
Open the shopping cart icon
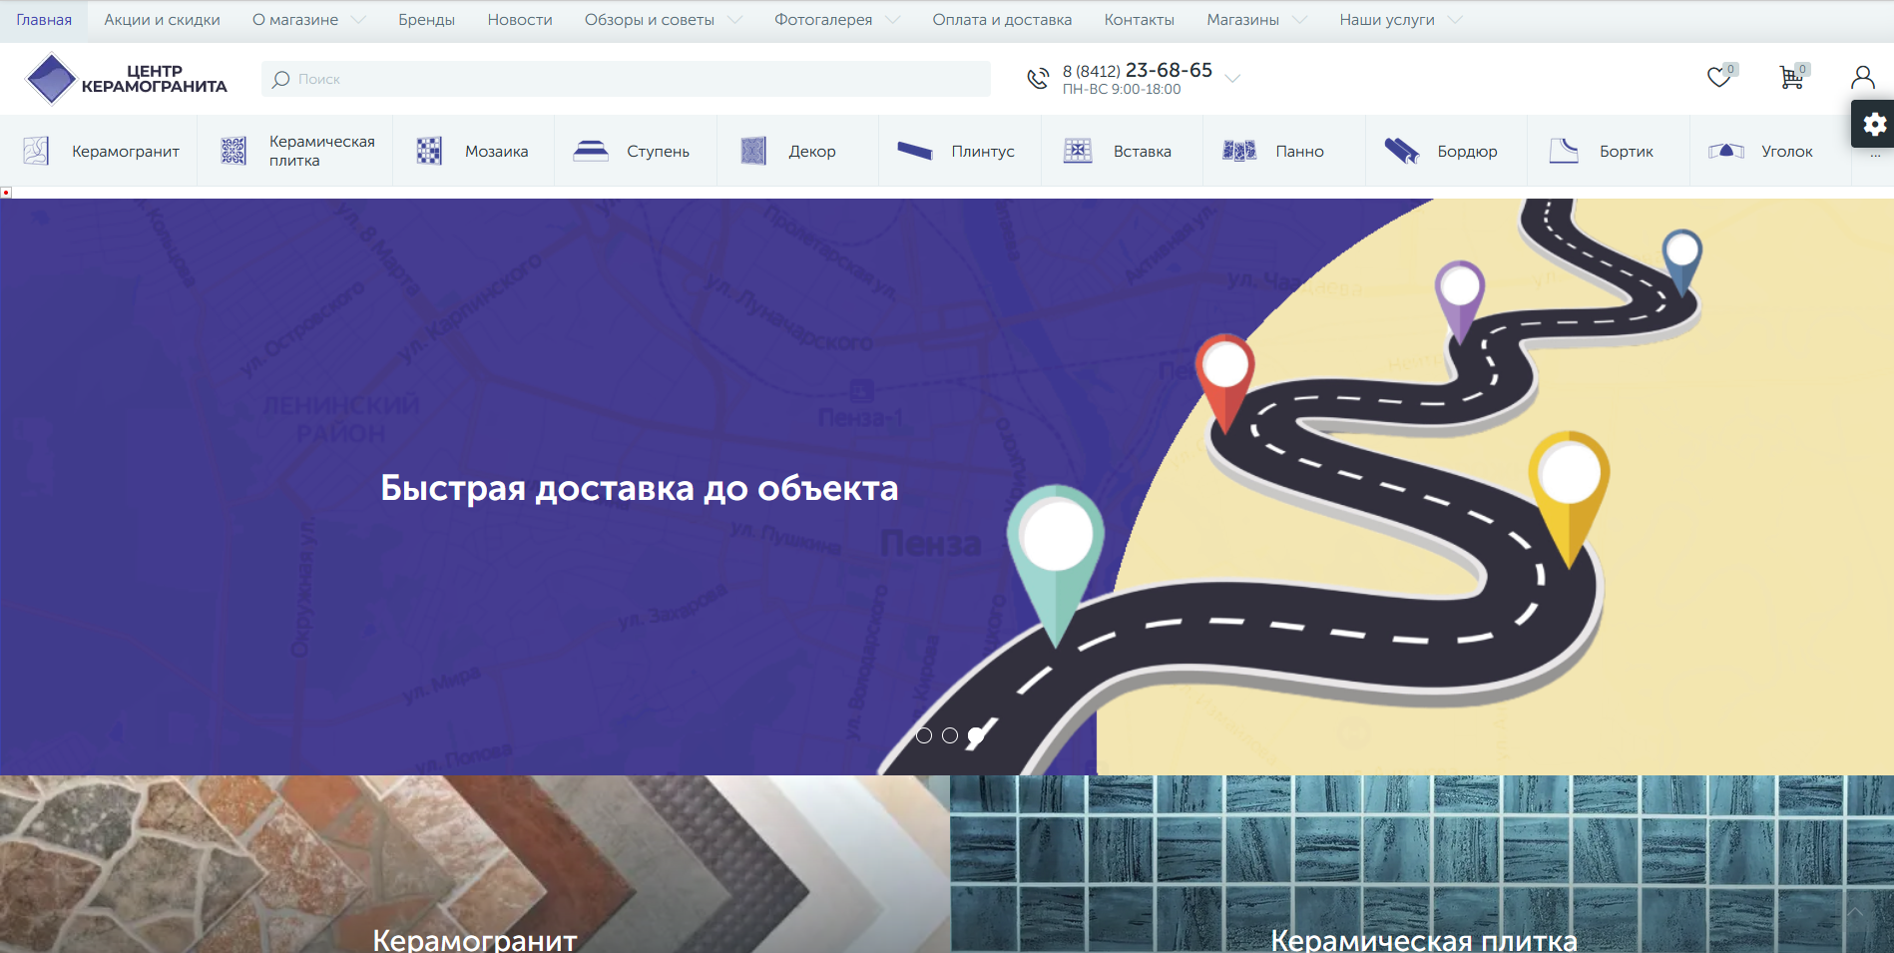[1791, 77]
